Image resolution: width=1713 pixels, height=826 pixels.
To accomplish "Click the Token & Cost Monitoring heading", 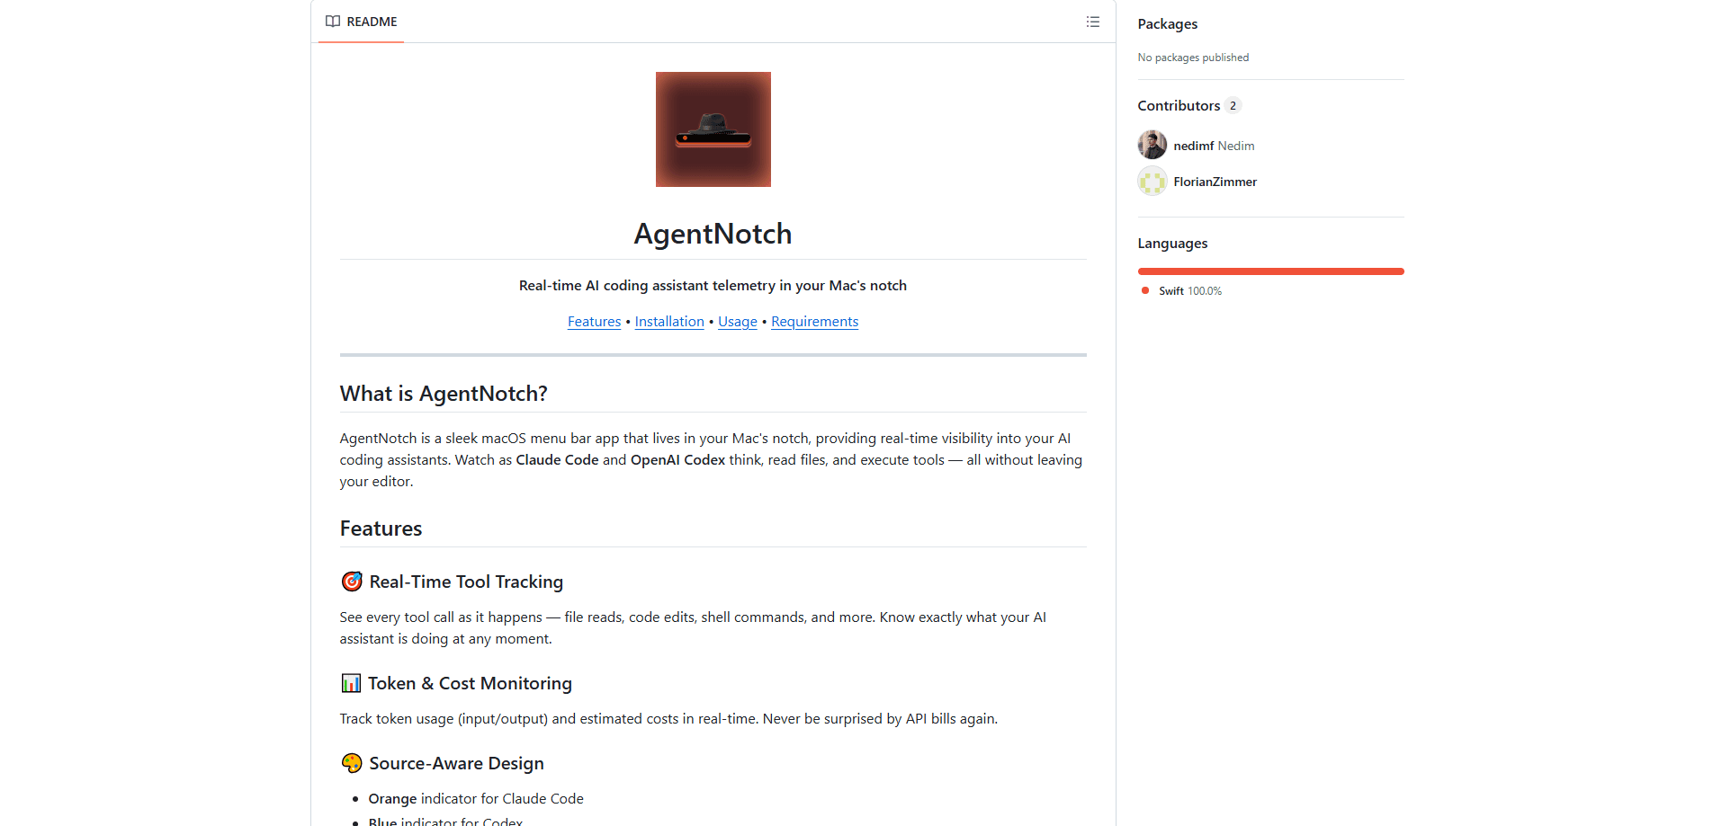I will (470, 683).
